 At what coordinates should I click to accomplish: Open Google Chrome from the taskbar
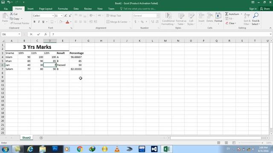click(80, 149)
